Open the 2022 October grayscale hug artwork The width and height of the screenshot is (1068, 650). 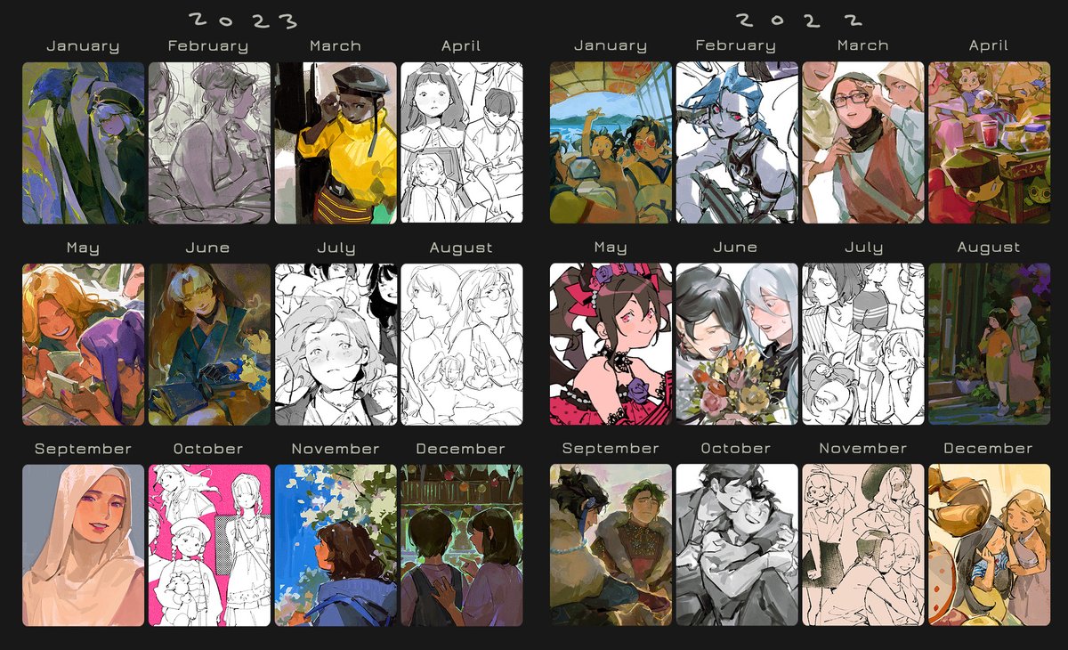(x=737, y=545)
